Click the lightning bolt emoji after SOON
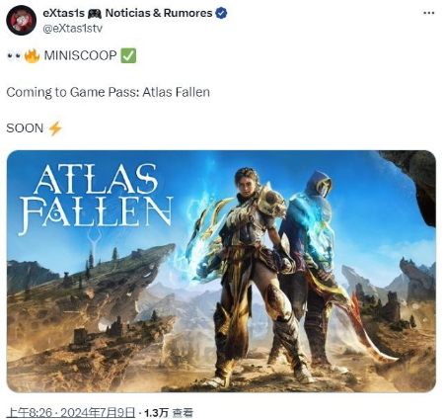The image size is (445, 419). point(55,128)
